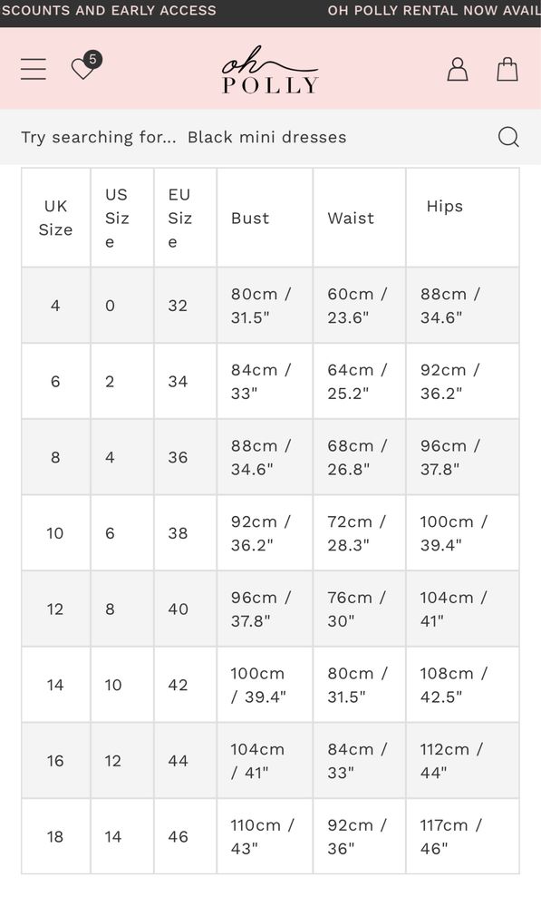Click the 88cm / 34.6" bust cell

pos(265,457)
